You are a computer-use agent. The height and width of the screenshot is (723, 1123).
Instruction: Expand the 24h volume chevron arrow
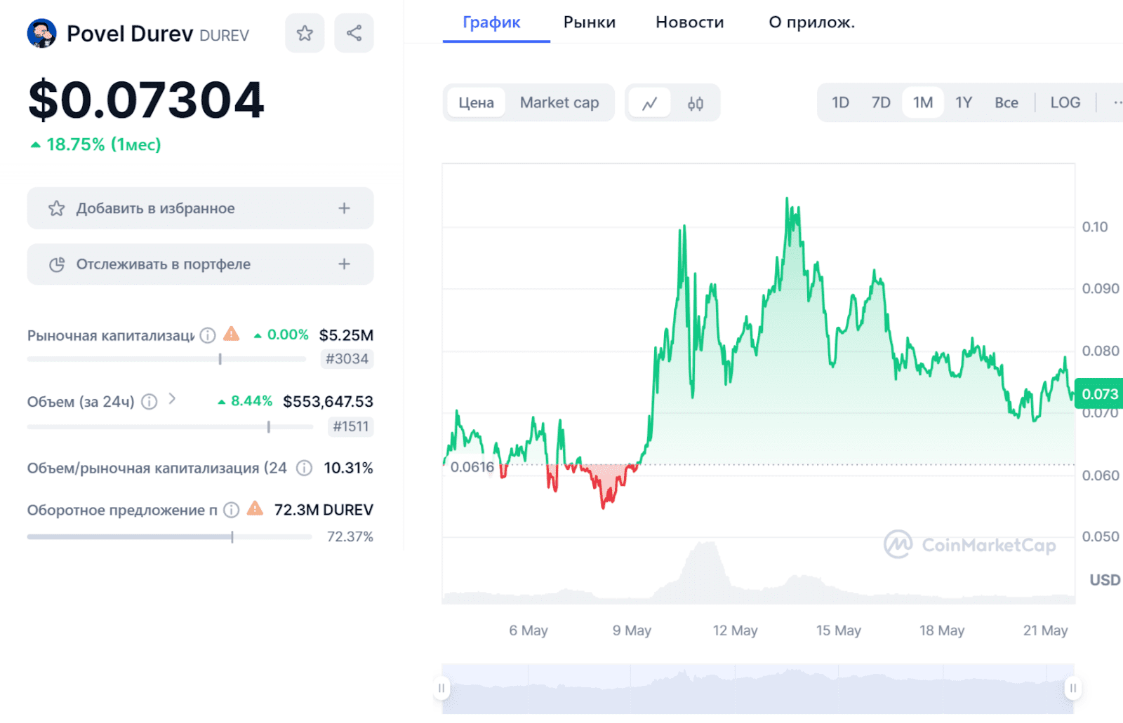coord(172,399)
